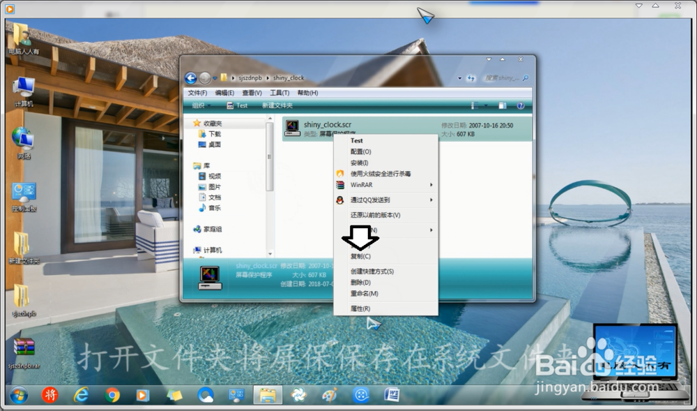
Task: Click the refresh icon in address bar
Action: 471,78
